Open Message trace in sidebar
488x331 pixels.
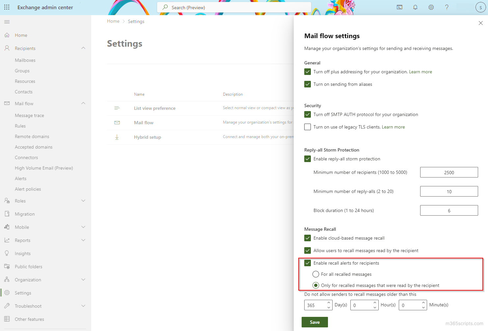coord(29,115)
